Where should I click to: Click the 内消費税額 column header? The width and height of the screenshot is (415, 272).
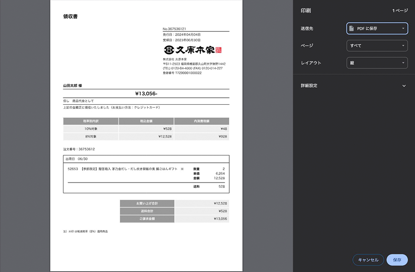pyautogui.click(x=202, y=121)
